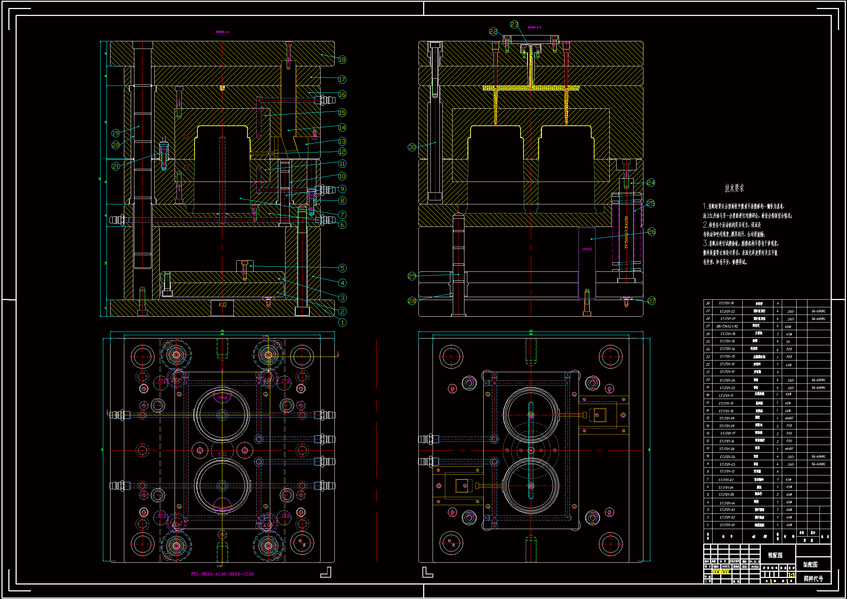Click the ST.JT01-01 row in parts list
The height and width of the screenshot is (599, 847).
tap(727, 525)
